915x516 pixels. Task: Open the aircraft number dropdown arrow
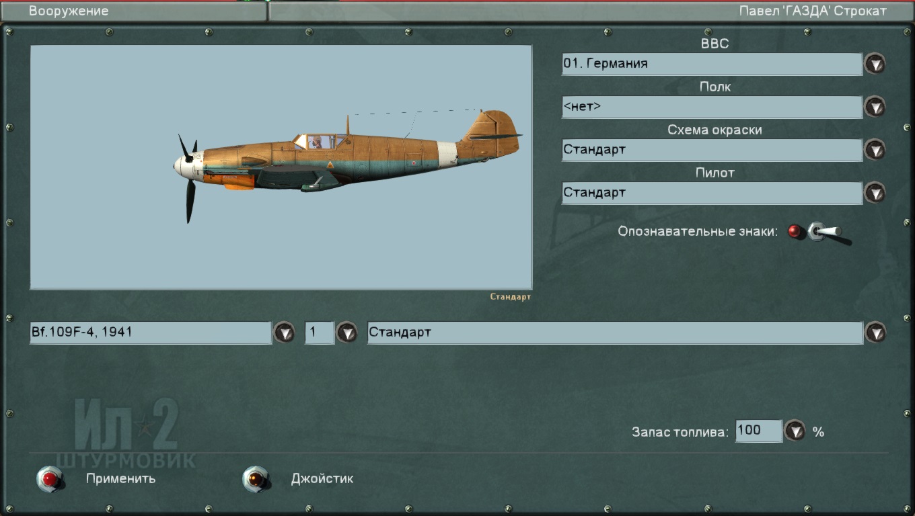click(346, 333)
